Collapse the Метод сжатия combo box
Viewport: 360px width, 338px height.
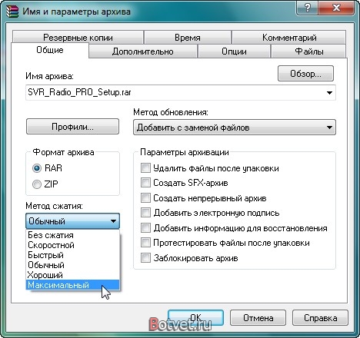pyautogui.click(x=72, y=220)
